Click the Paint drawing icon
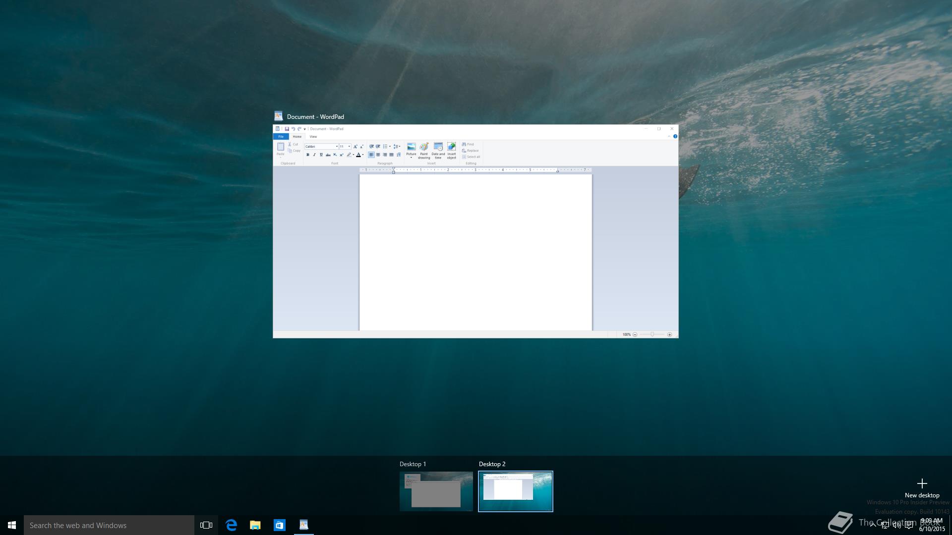Viewport: 952px width, 535px height. click(x=424, y=147)
